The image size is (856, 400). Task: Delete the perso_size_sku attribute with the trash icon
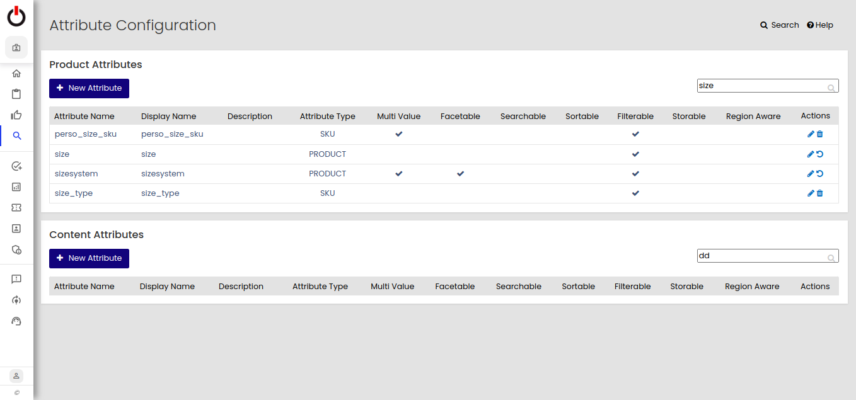[x=820, y=134]
